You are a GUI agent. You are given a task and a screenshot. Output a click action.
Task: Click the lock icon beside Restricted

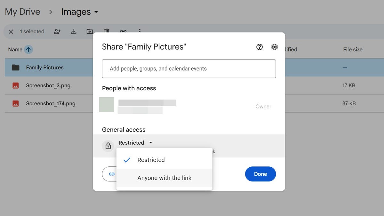tap(108, 146)
